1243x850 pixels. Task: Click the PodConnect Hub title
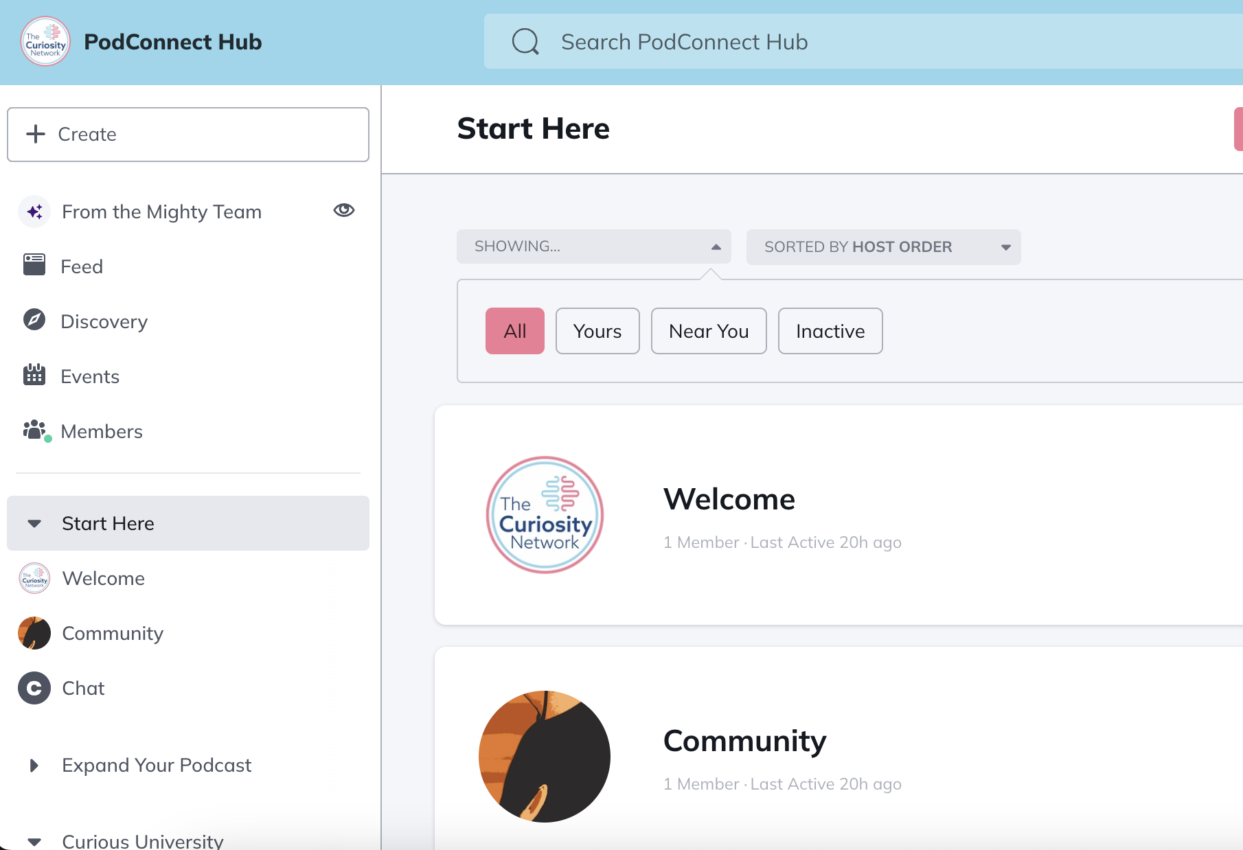pos(173,42)
